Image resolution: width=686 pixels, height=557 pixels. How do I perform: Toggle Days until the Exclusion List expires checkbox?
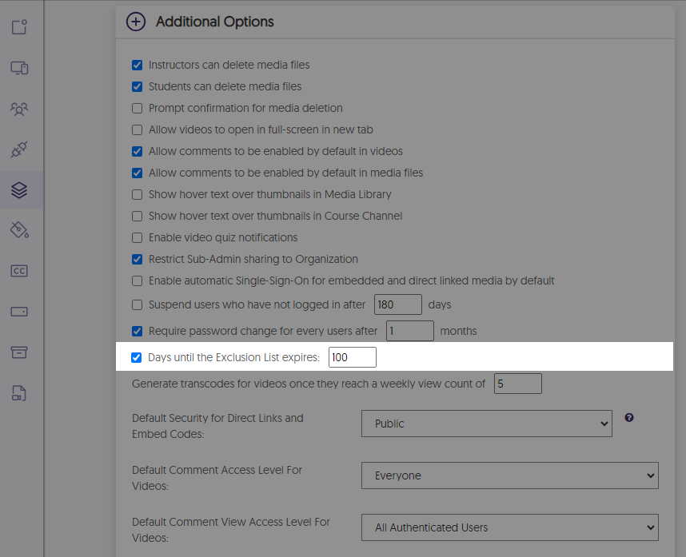(137, 357)
